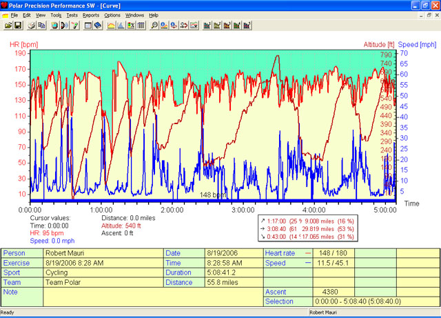Screen dimensions: 441x318
Task: Click the bar chart 5 icon
Action: (247, 26)
